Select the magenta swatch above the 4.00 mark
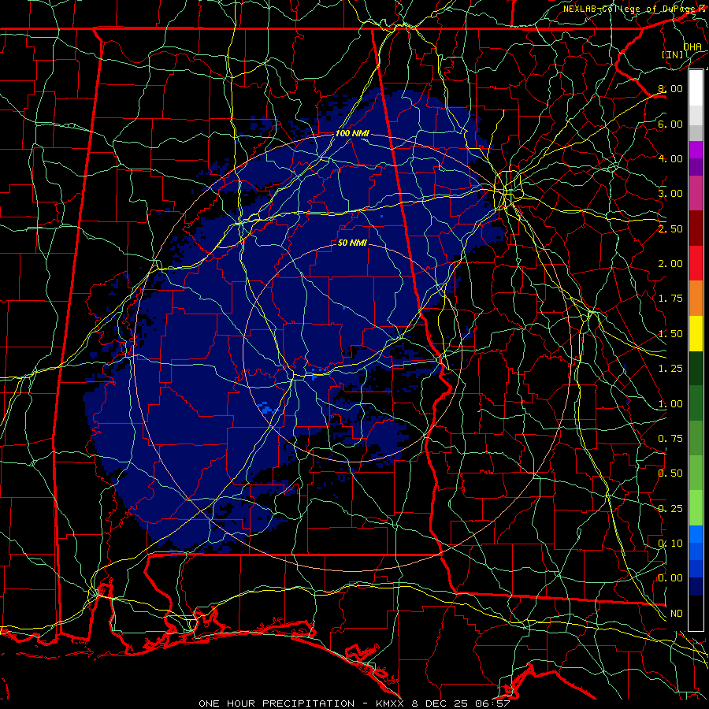The image size is (709, 709). point(696,150)
